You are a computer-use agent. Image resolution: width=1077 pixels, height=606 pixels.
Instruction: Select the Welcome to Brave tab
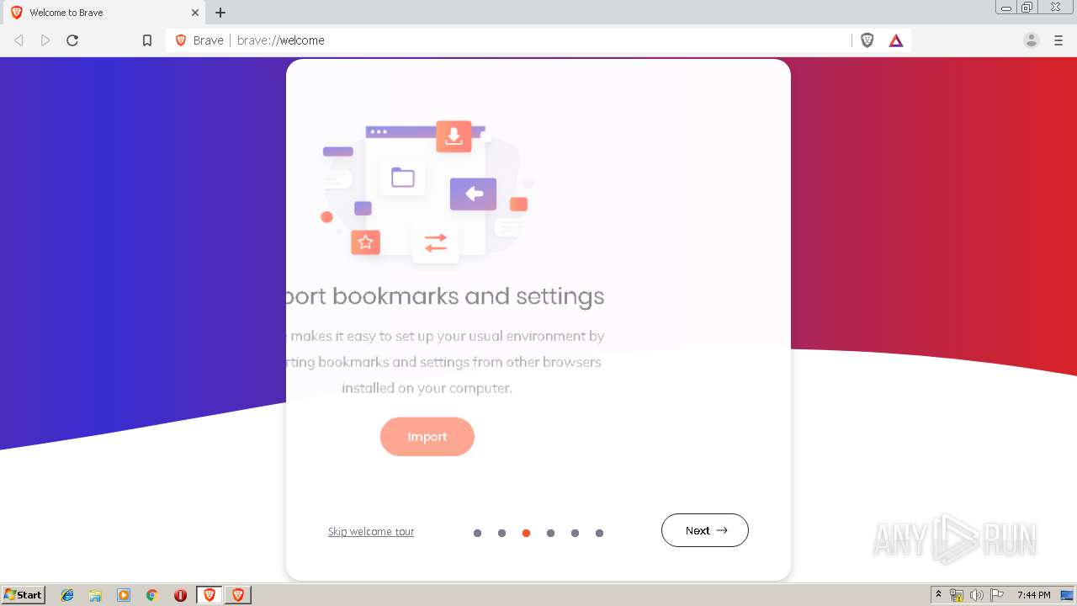click(104, 13)
